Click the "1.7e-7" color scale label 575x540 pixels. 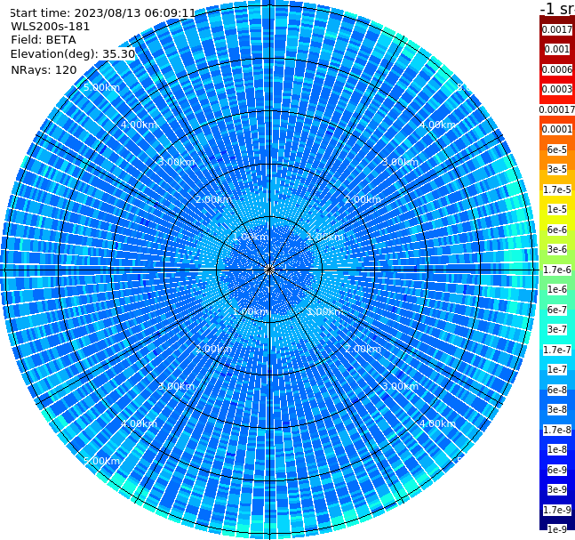[x=557, y=350]
